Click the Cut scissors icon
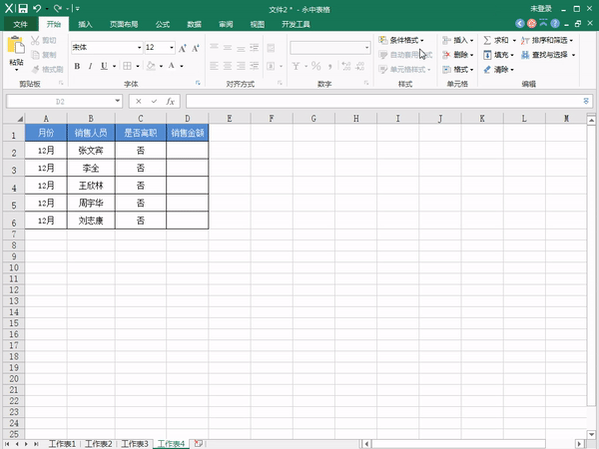This screenshot has height=449, width=599. coord(35,40)
